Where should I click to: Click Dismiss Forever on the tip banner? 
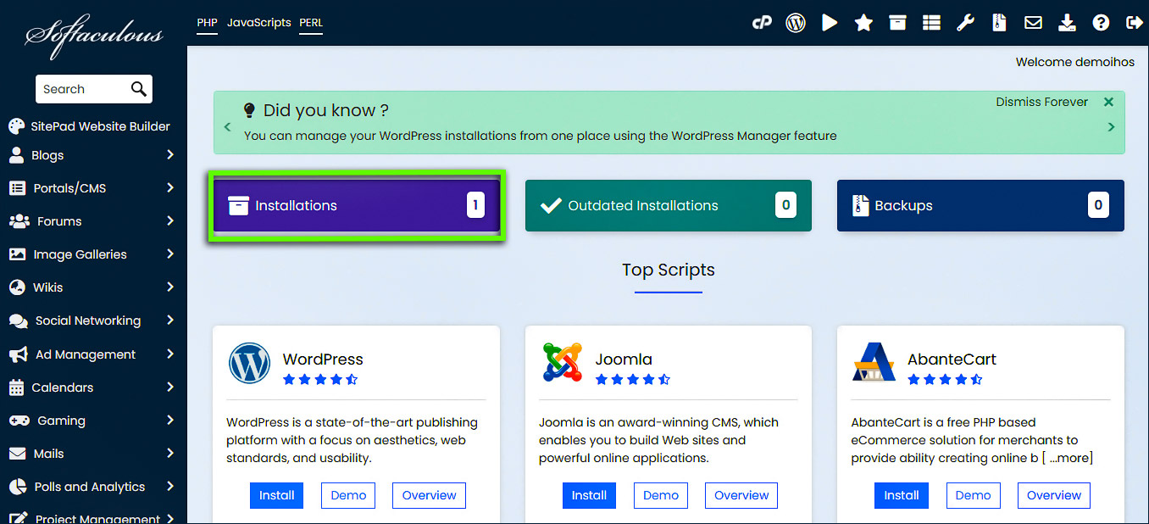(x=1042, y=102)
